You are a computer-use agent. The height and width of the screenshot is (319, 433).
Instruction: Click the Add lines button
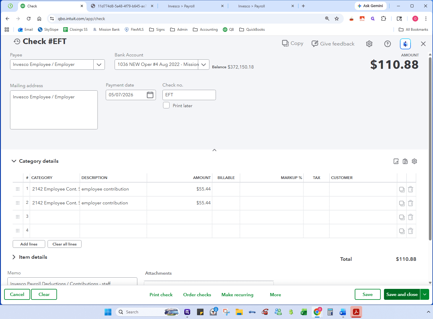tap(29, 244)
